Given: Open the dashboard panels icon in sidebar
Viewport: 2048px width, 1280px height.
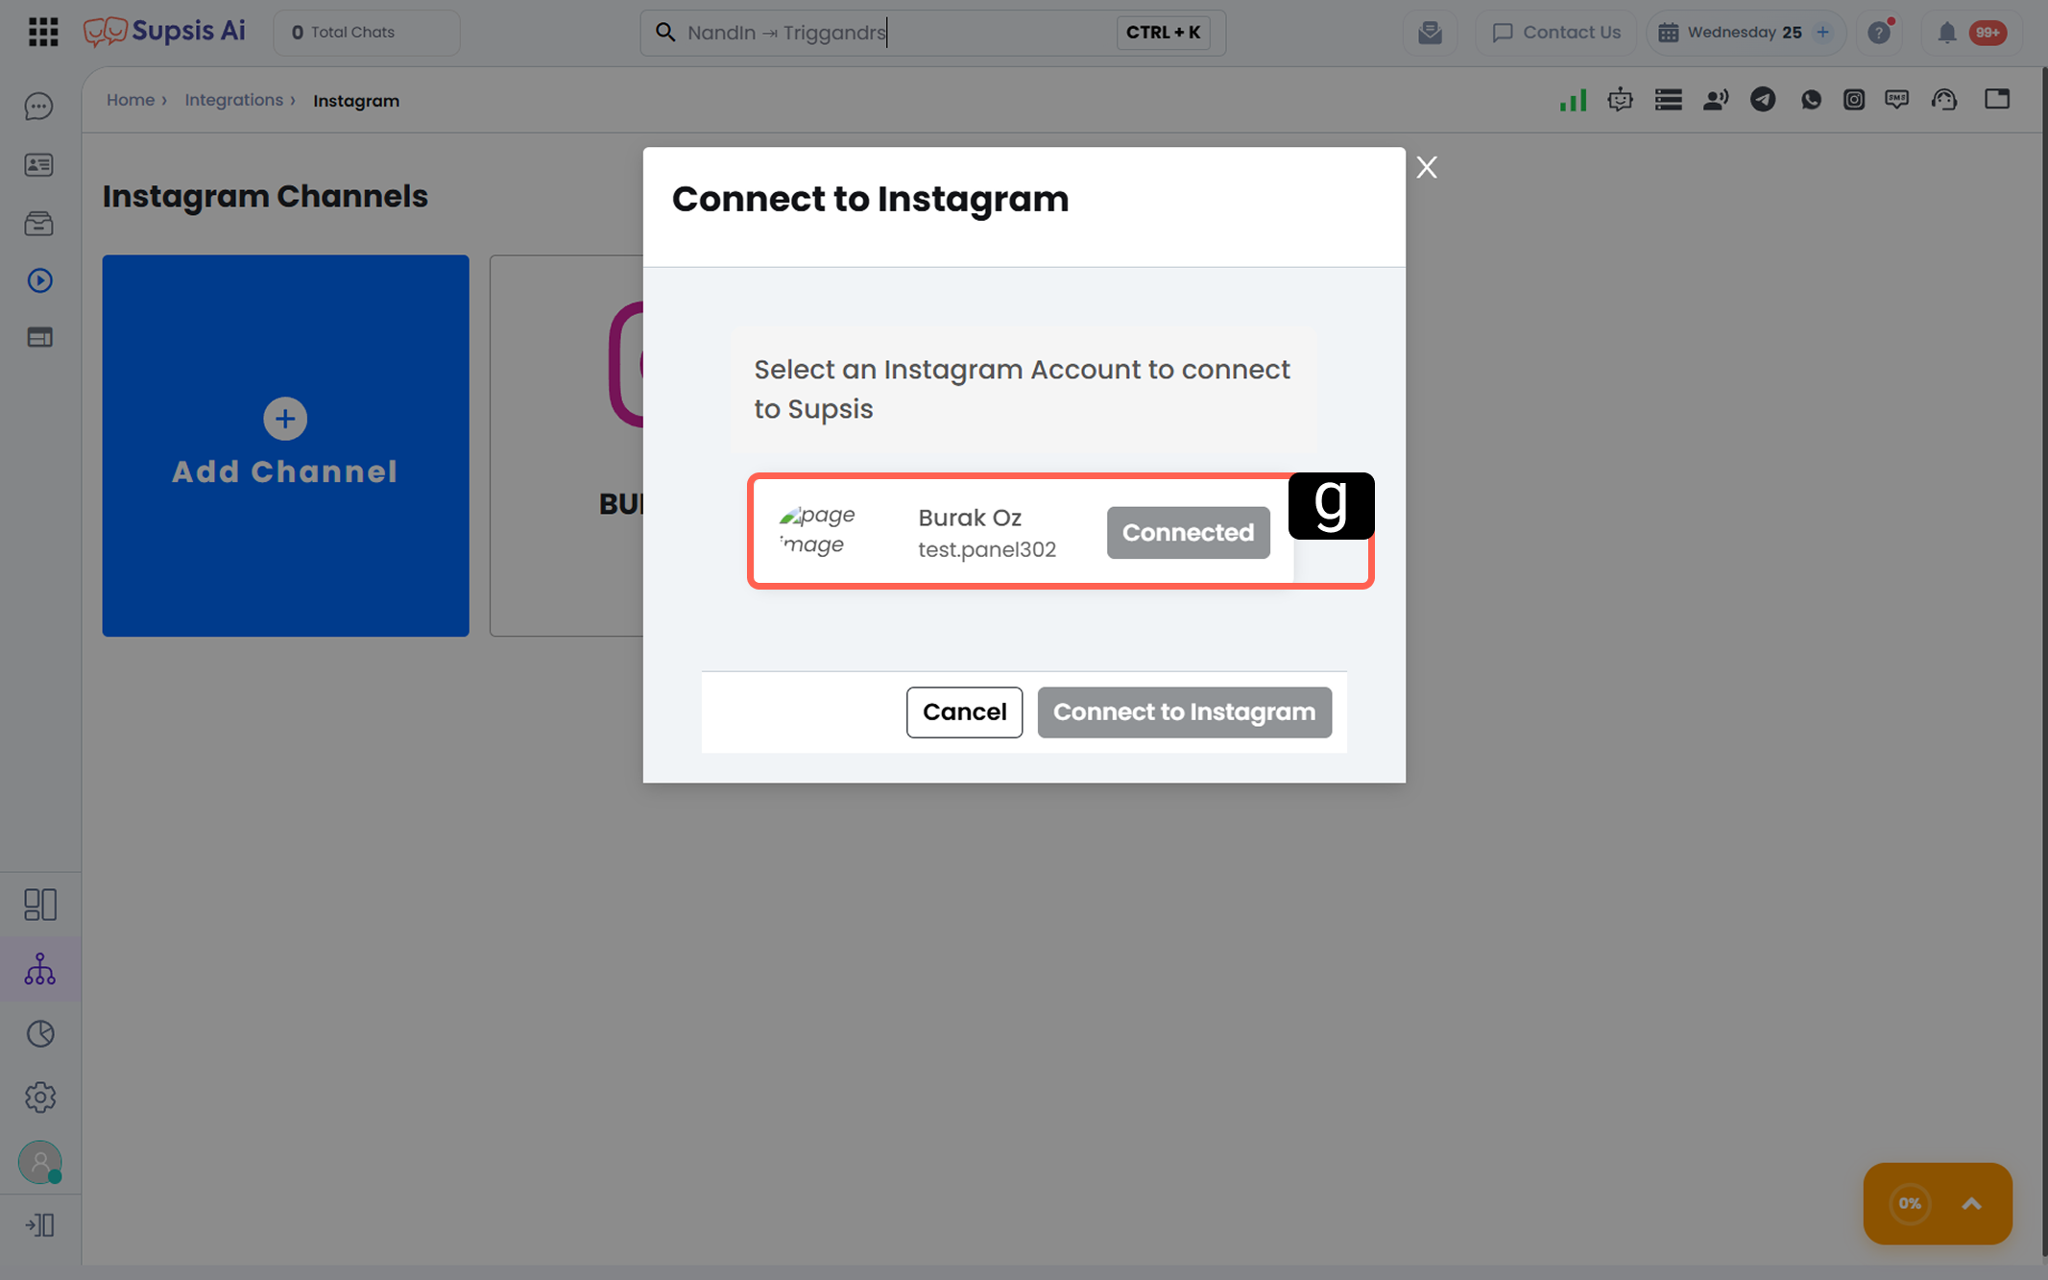Looking at the screenshot, I should coord(39,904).
